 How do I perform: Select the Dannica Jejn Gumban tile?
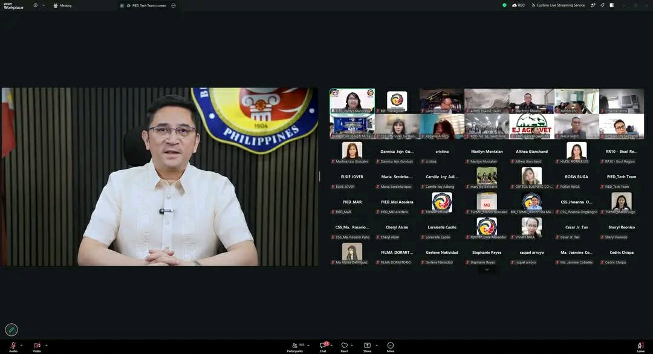click(x=397, y=153)
